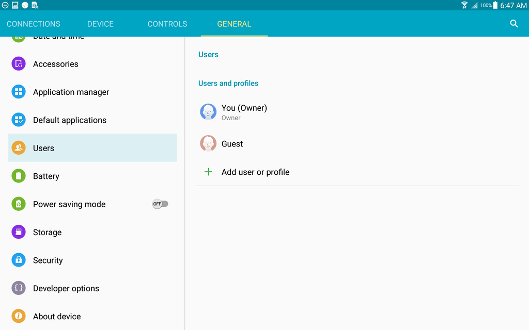Tap the About device info icon
This screenshot has height=330, width=529.
(x=19, y=317)
